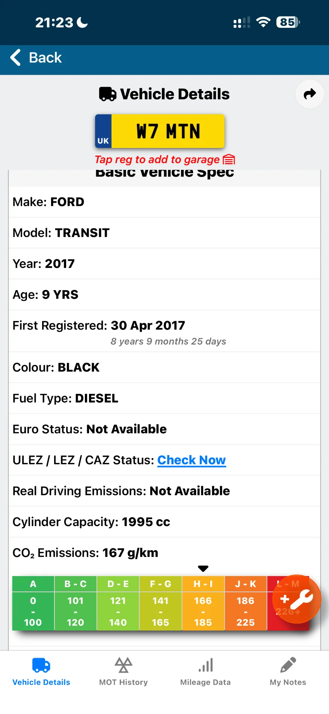Tap the Check Now ULEZ link
Image resolution: width=329 pixels, height=714 pixels.
click(x=192, y=460)
